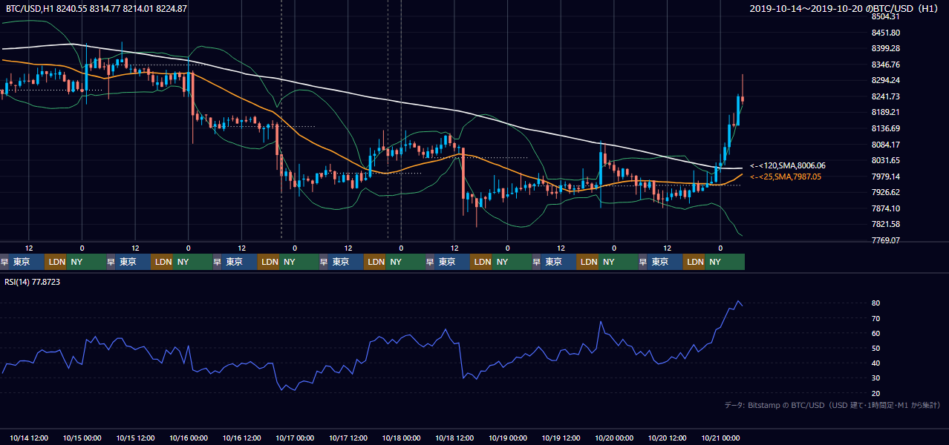Select the RSI axis value 70
The height and width of the screenshot is (445, 949).
tap(875, 318)
